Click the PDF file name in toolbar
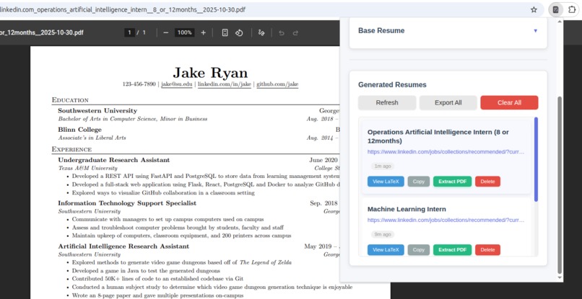Screen dimensions: 582x299 point(42,32)
